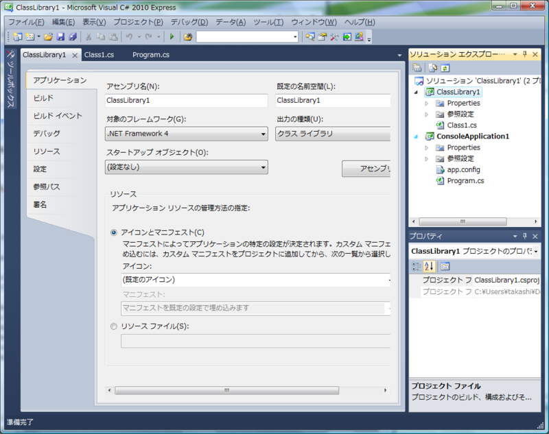Switch to the Class1.cs tab
The image size is (549, 434).
[99, 55]
